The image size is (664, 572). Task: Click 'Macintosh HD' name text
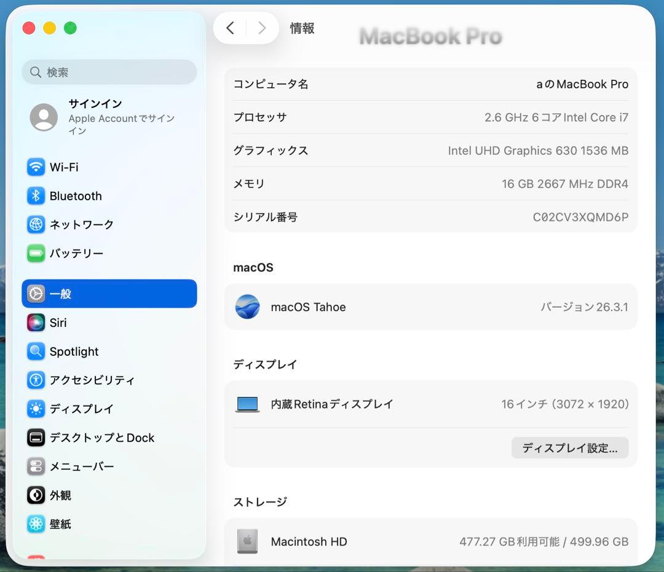coord(309,541)
